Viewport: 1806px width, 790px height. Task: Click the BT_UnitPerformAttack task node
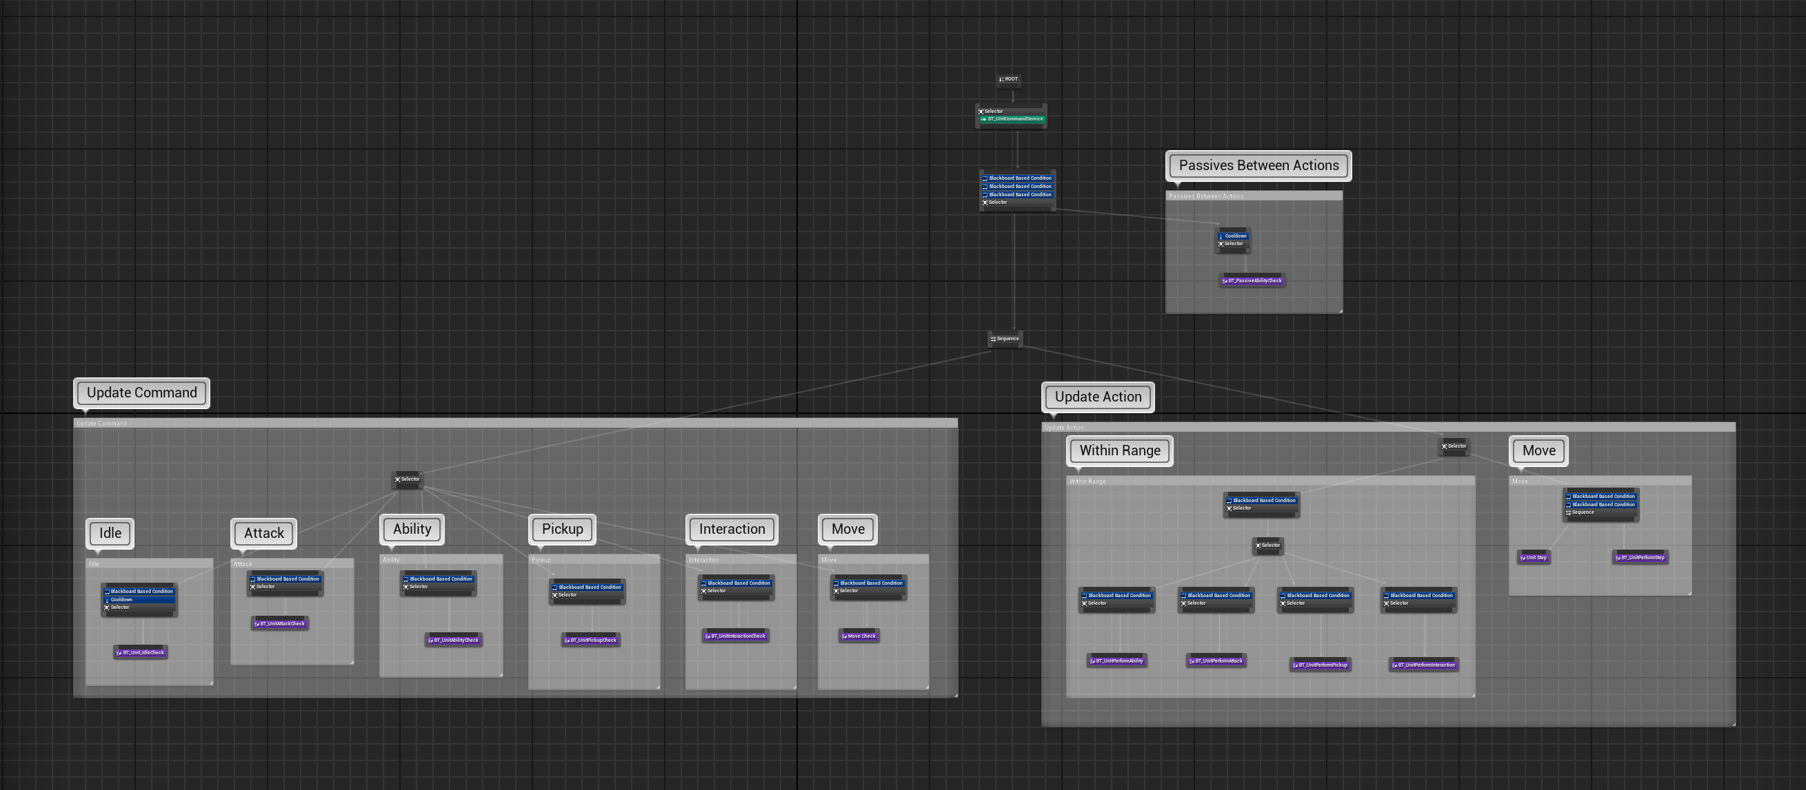click(x=1217, y=660)
